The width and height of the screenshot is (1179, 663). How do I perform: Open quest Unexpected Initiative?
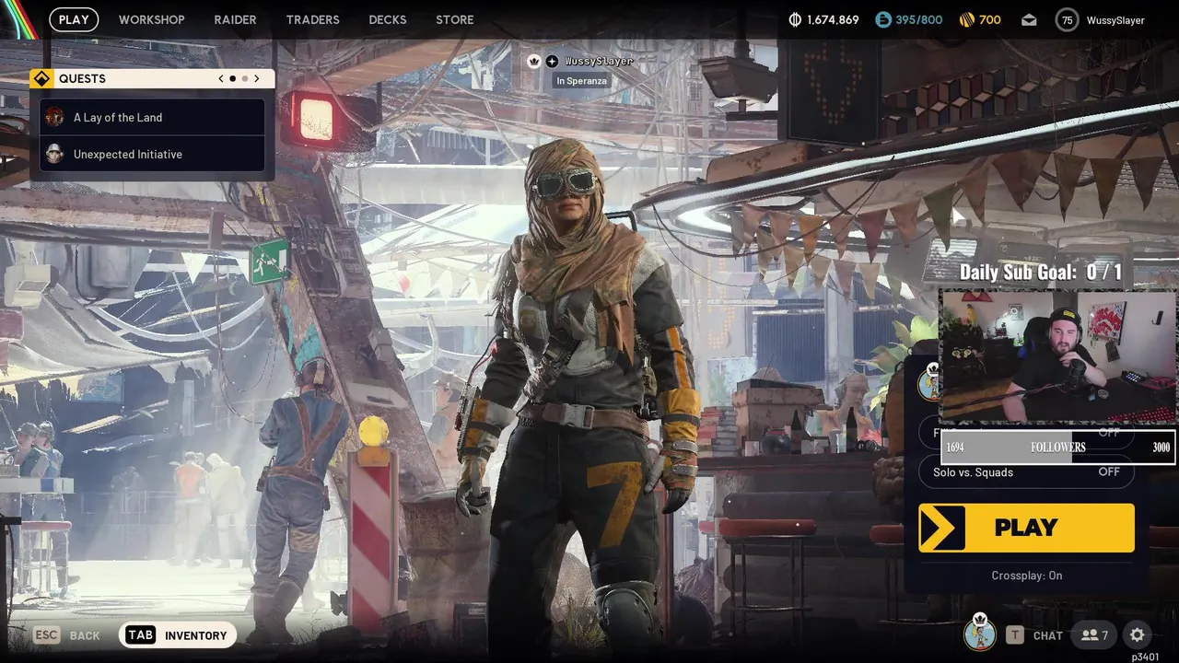[x=153, y=154]
